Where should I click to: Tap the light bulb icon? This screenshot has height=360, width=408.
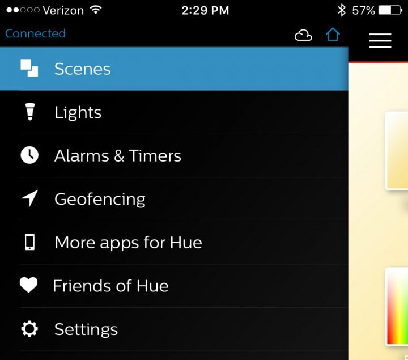point(29,112)
